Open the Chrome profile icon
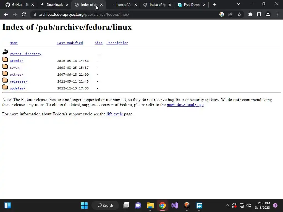This screenshot has width=283, height=212. [268, 14]
